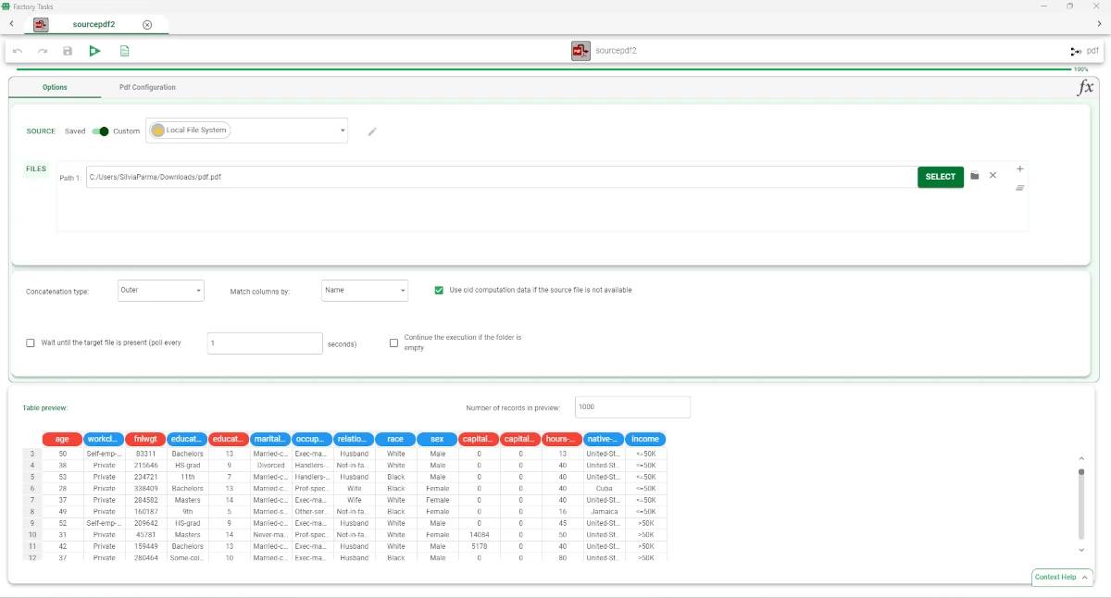
Task: Navigate back with the left chevron
Action: tap(10, 24)
